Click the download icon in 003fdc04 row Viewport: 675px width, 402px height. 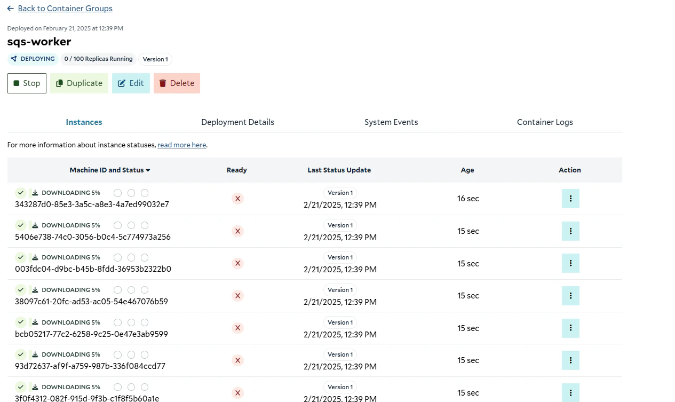(35, 257)
